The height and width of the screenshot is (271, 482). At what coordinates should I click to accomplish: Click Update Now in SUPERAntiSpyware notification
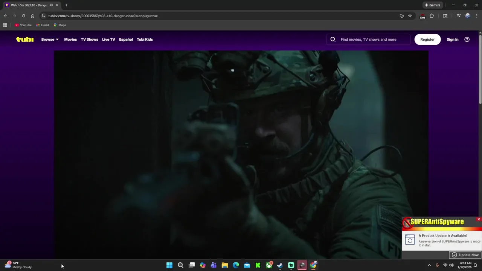click(465, 255)
